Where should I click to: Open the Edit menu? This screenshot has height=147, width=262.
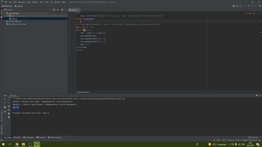point(10,2)
